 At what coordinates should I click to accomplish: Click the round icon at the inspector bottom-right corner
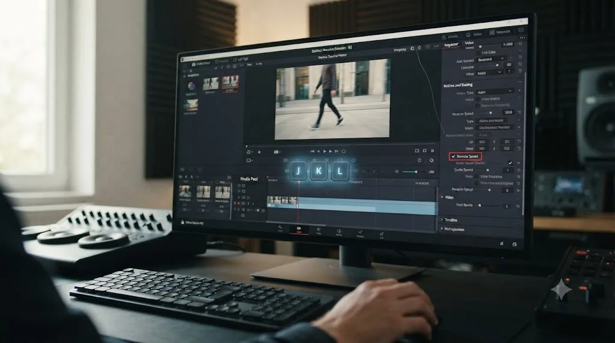coord(514,244)
